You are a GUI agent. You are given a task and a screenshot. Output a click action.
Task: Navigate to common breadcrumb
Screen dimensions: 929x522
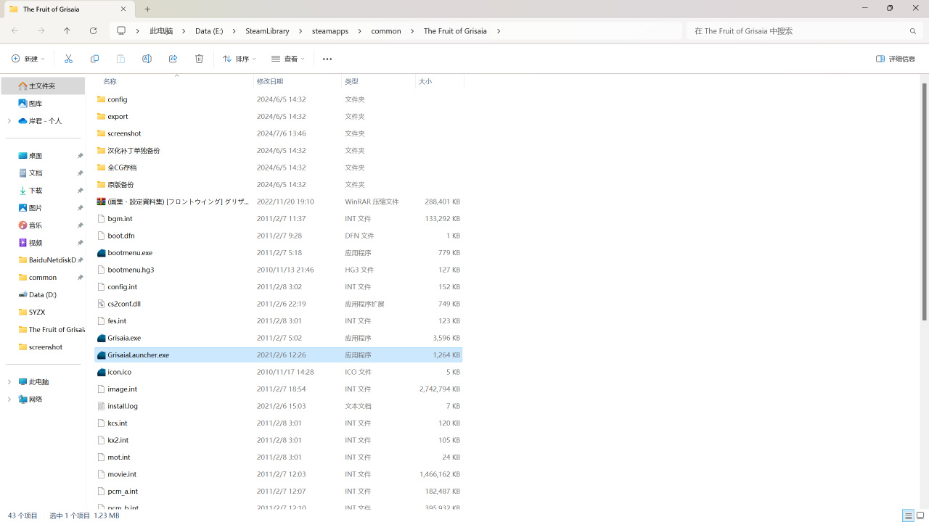[386, 31]
